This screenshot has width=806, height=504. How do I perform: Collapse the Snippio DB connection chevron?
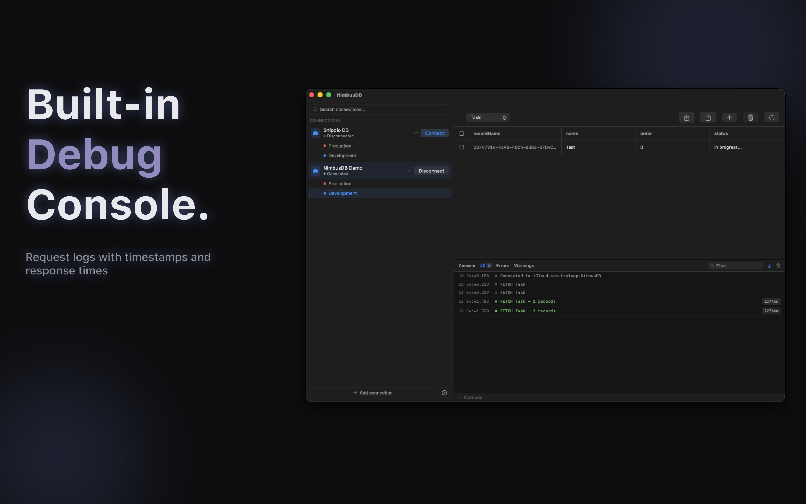(416, 133)
